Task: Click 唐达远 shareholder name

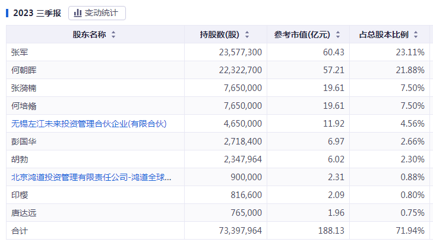Action: coord(24,213)
